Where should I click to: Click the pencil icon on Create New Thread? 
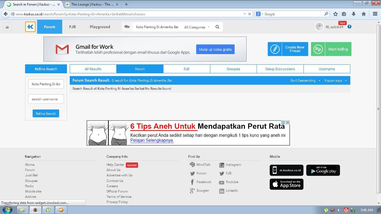click(x=275, y=49)
